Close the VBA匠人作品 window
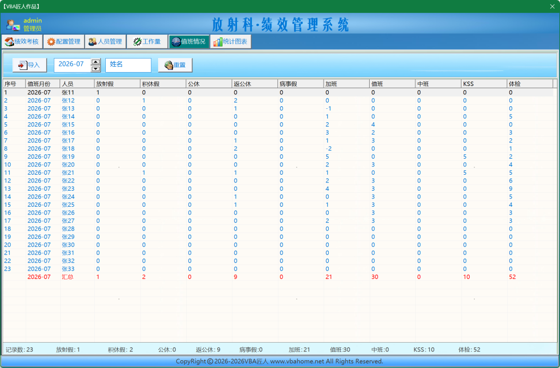This screenshot has width=560, height=368. 552,6
